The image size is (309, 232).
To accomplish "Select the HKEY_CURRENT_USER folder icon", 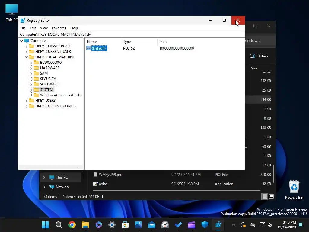I will pyautogui.click(x=31, y=51).
